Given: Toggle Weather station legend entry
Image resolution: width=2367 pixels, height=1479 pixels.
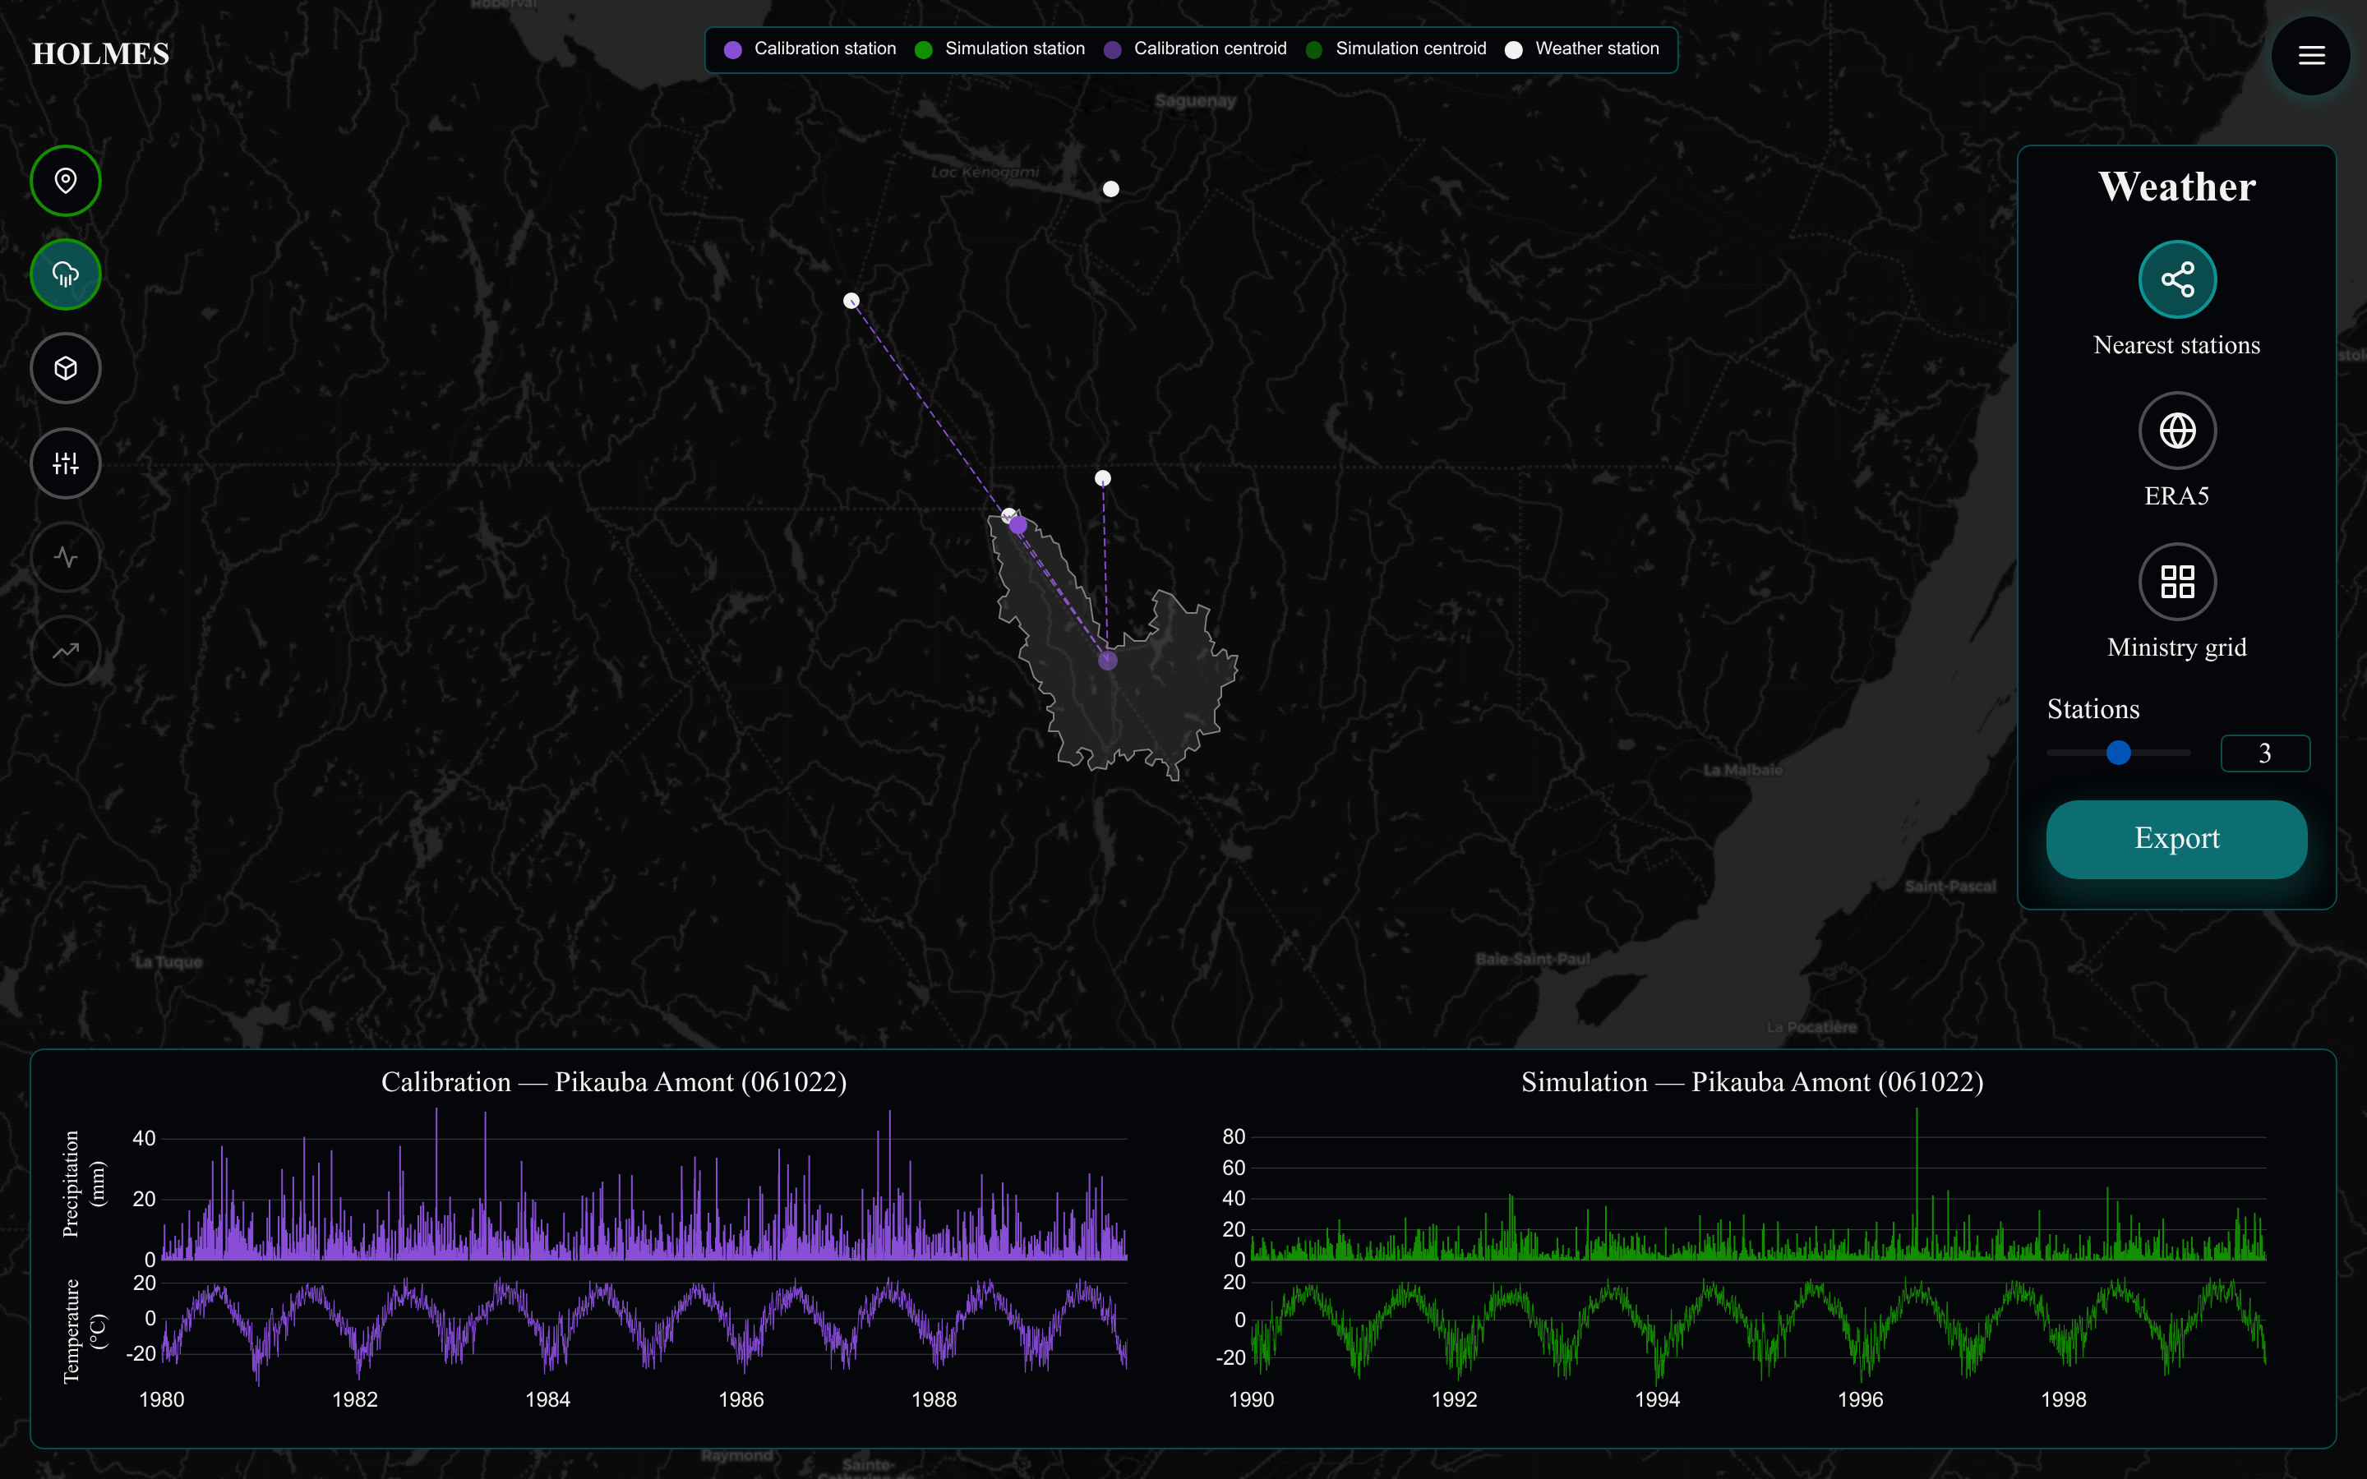Looking at the screenshot, I should 1581,49.
